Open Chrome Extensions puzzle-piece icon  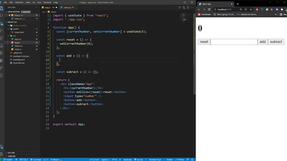tap(282, 9)
